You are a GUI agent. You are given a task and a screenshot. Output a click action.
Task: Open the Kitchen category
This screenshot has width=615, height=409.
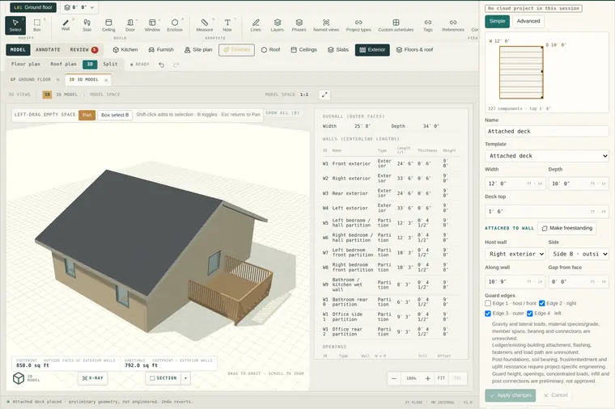(125, 50)
